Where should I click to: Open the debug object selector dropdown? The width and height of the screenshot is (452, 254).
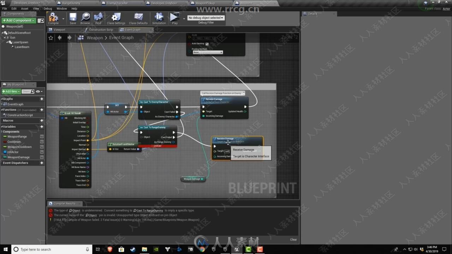click(x=206, y=18)
